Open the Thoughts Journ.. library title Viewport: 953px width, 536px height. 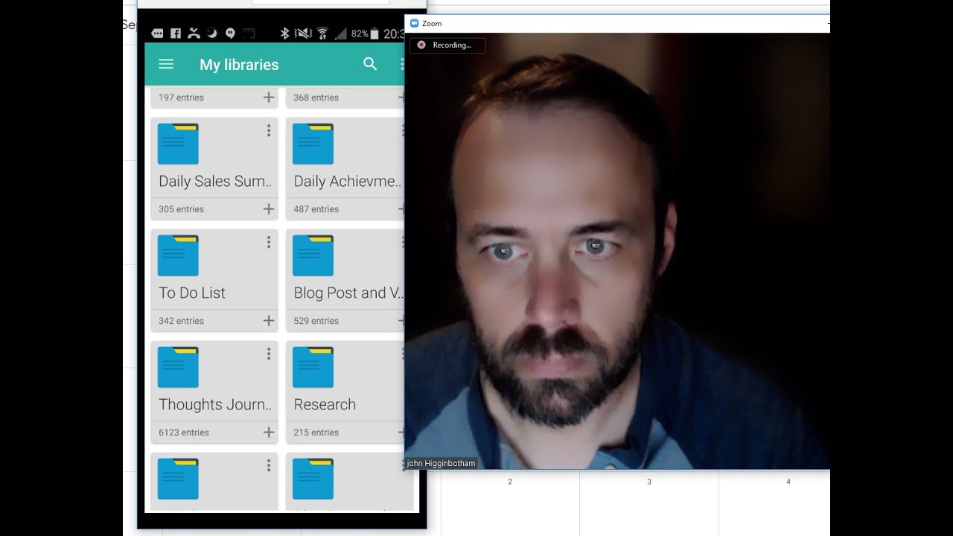(x=215, y=404)
